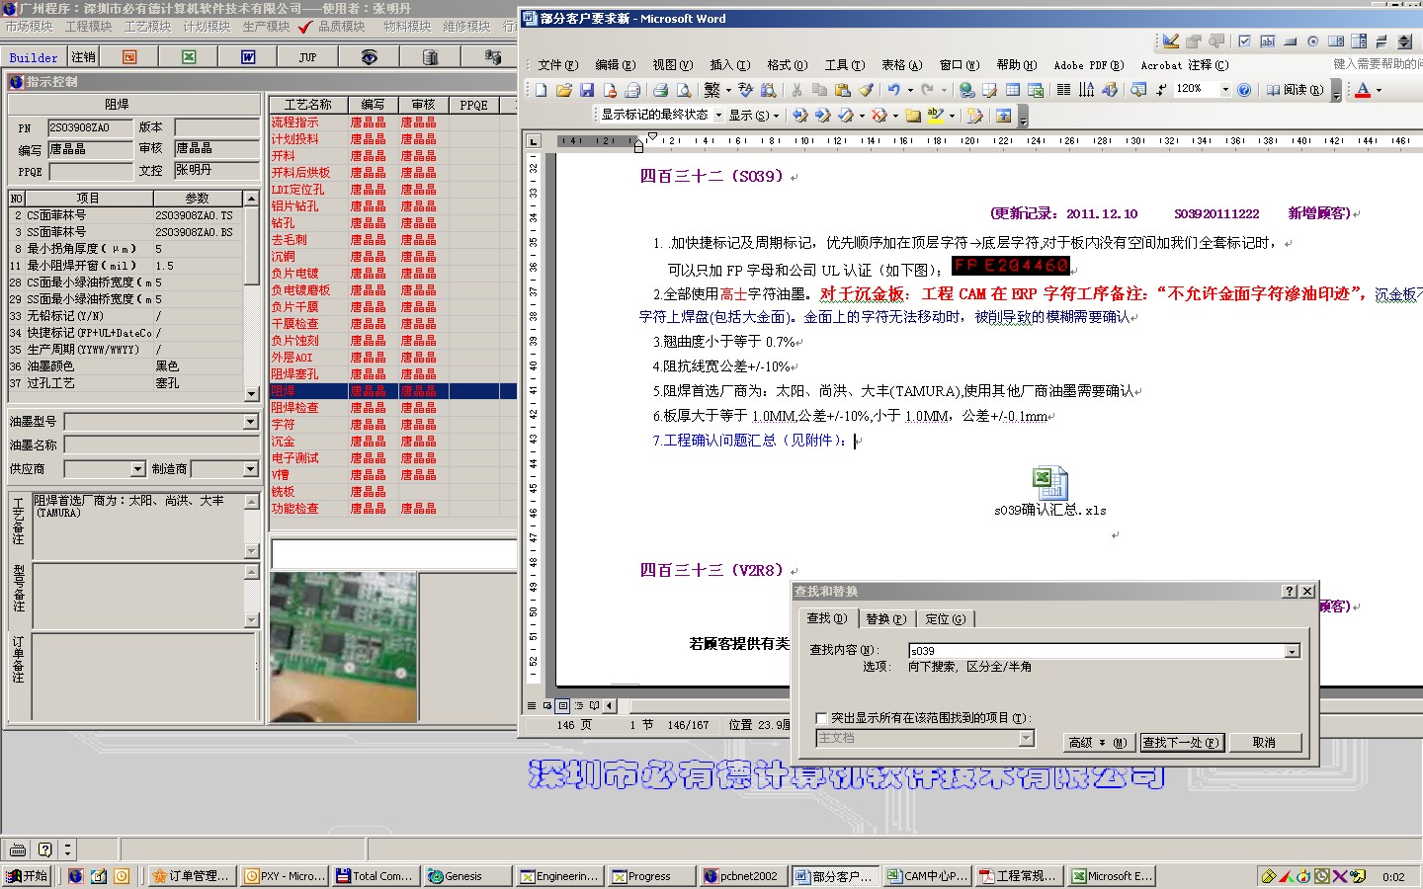Select the Check Box control in Control Toolbox

coord(1245,41)
